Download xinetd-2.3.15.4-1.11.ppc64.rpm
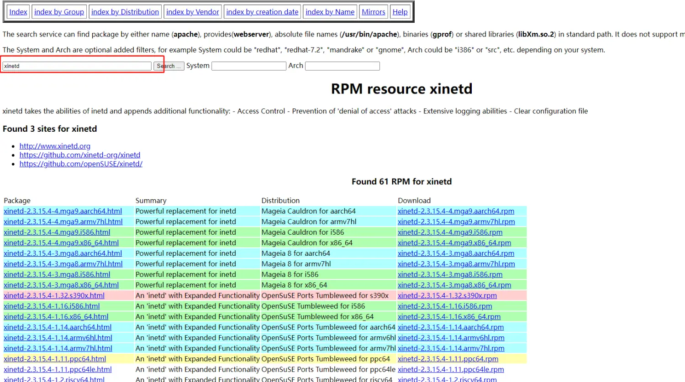The height and width of the screenshot is (382, 685). (x=448, y=359)
